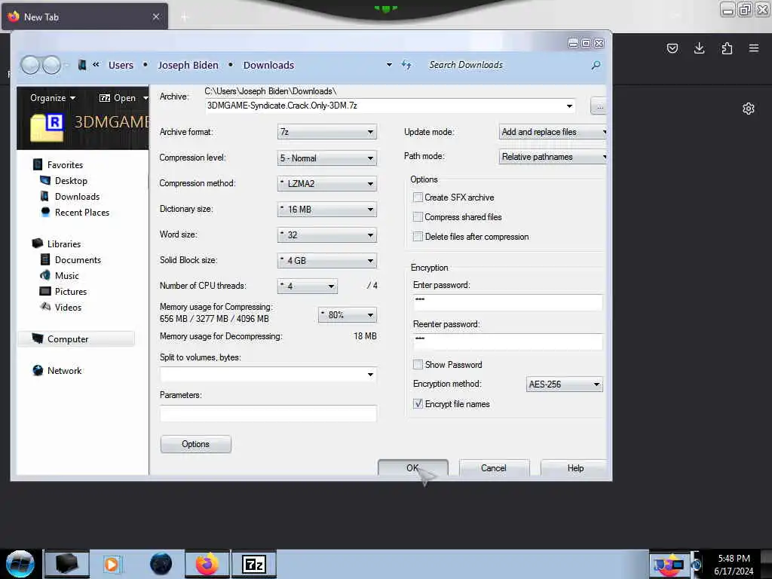Click the refresh arrows icon in address bar
The width and height of the screenshot is (772, 579).
tap(406, 65)
